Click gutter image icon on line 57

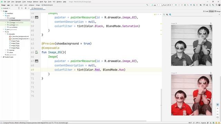point(37,17)
